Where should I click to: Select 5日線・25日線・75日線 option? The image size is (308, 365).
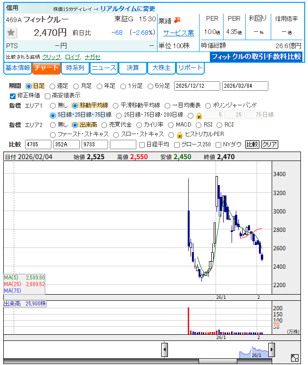pyautogui.click(x=53, y=115)
